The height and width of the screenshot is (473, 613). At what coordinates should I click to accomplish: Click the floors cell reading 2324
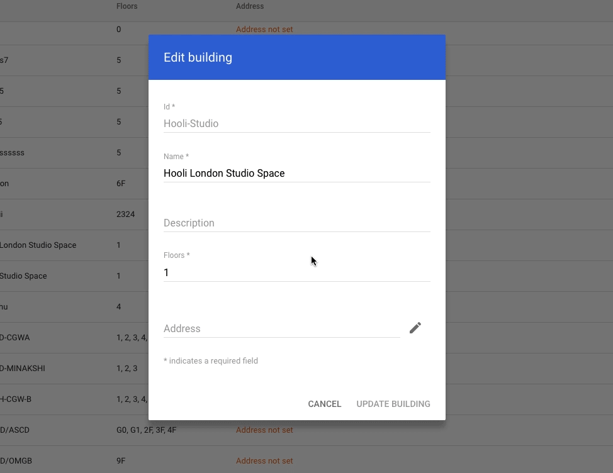point(125,214)
